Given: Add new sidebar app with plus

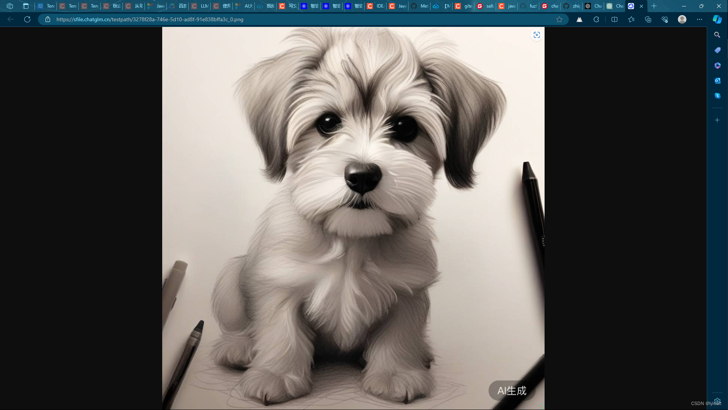Looking at the screenshot, I should tap(717, 120).
